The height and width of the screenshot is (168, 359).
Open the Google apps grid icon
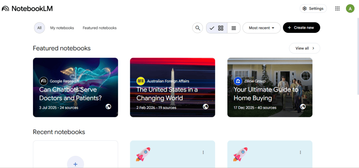click(x=337, y=9)
